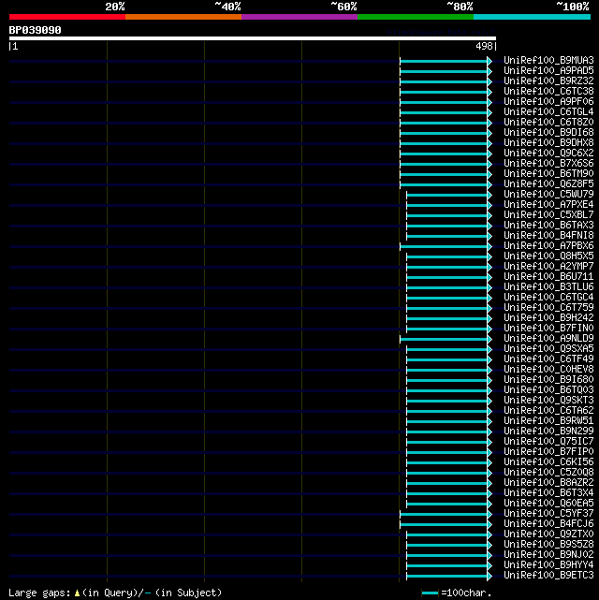Select the UniRef100_C6T8Z0 label

click(x=548, y=123)
